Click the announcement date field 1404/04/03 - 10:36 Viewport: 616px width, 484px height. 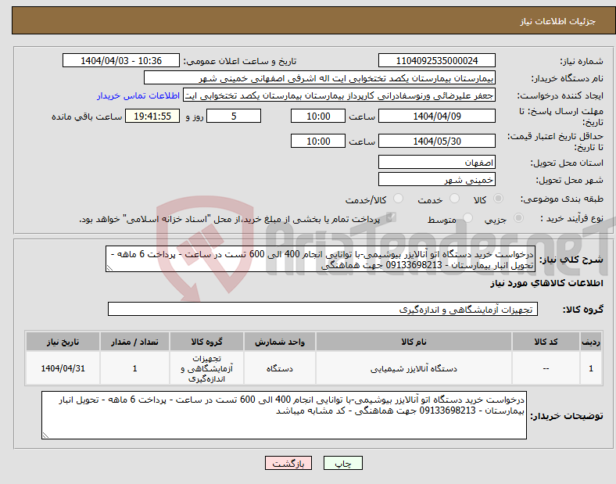tap(121, 60)
